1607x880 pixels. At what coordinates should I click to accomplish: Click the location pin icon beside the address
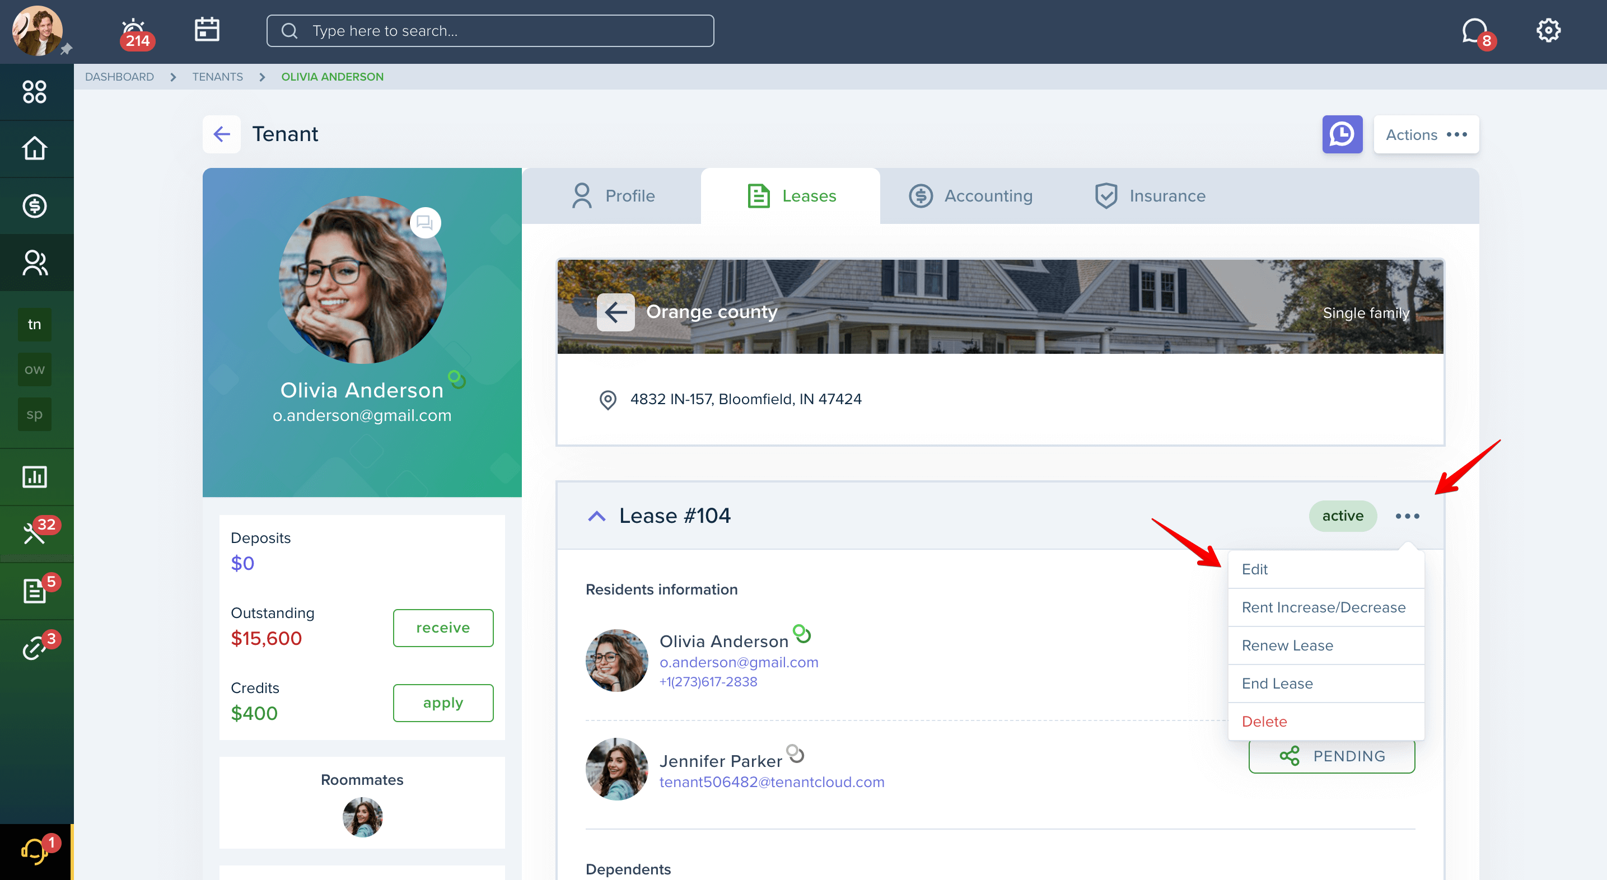(x=608, y=400)
